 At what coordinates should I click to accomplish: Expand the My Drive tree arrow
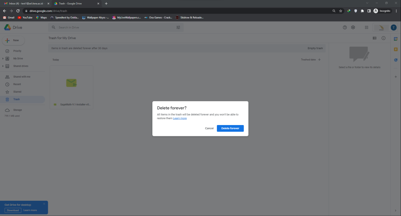pyautogui.click(x=3, y=58)
